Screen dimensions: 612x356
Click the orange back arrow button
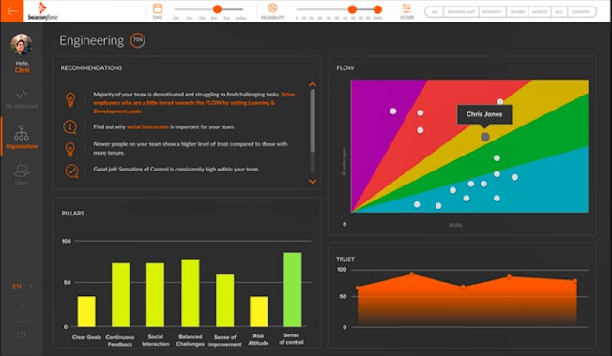11,11
